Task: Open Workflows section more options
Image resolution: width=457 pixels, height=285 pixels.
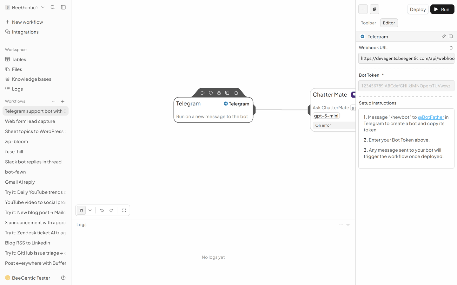Action: click(54, 101)
